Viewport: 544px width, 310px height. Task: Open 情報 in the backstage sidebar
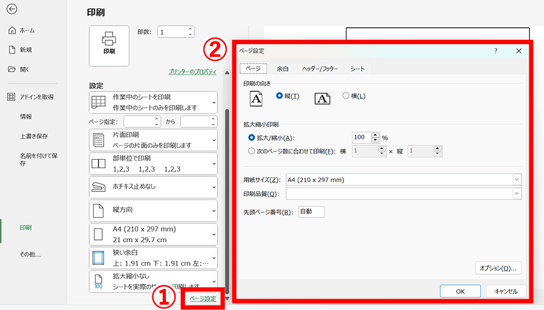[26, 117]
